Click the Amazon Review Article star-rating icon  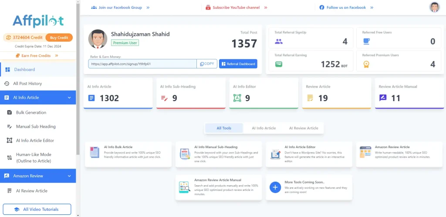pyautogui.click(x=365, y=152)
